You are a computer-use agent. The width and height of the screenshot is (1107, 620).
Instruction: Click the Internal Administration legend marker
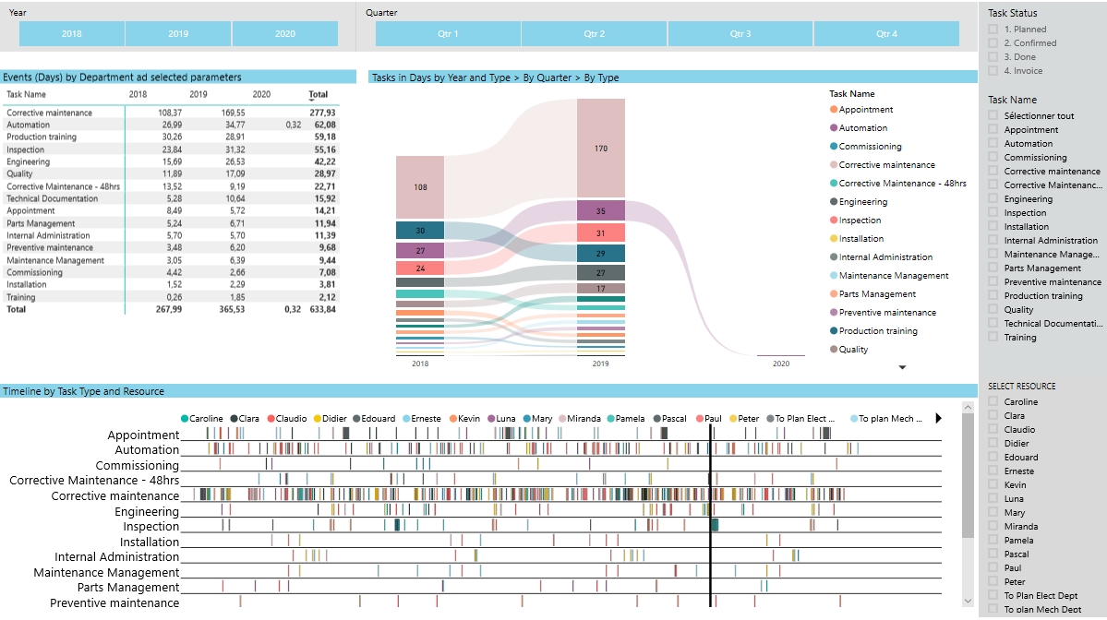click(x=832, y=256)
